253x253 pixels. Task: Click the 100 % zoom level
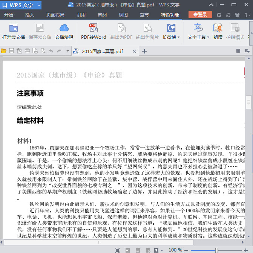175,250
